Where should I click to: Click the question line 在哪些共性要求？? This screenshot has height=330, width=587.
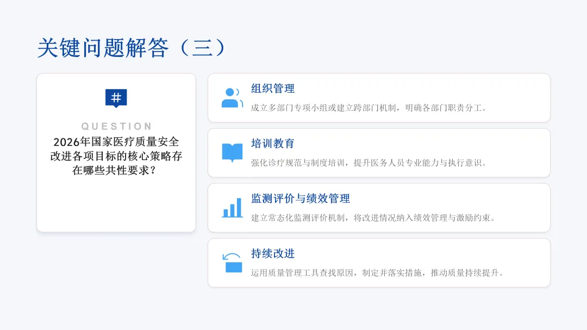pos(116,170)
